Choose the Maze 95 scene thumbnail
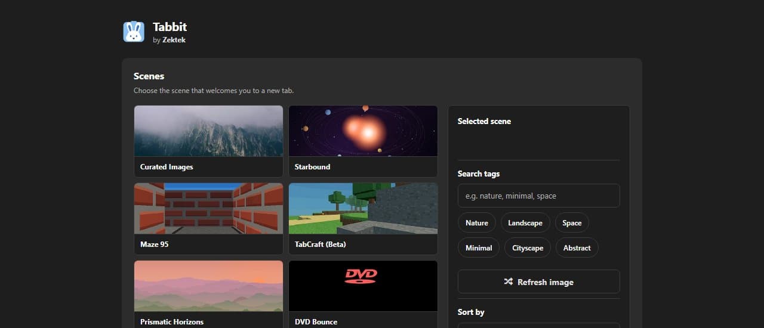 pyautogui.click(x=208, y=209)
